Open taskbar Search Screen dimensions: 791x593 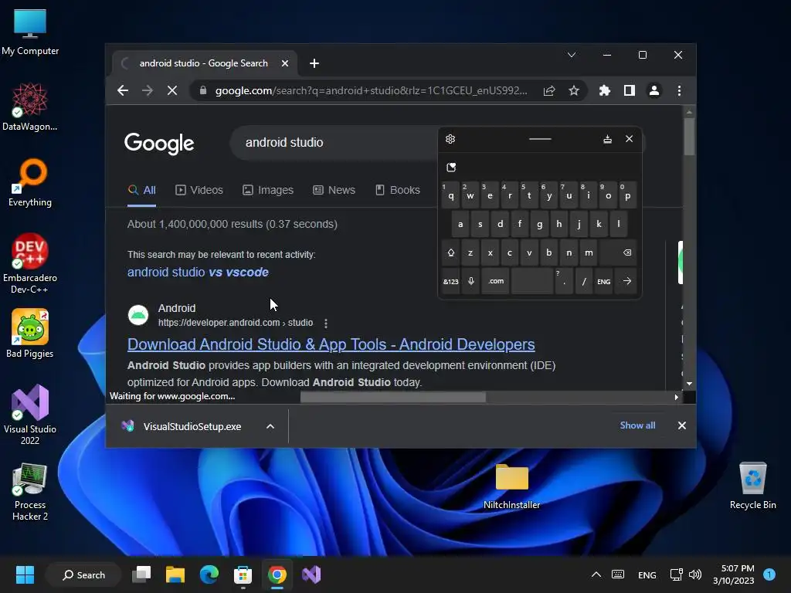[83, 574]
